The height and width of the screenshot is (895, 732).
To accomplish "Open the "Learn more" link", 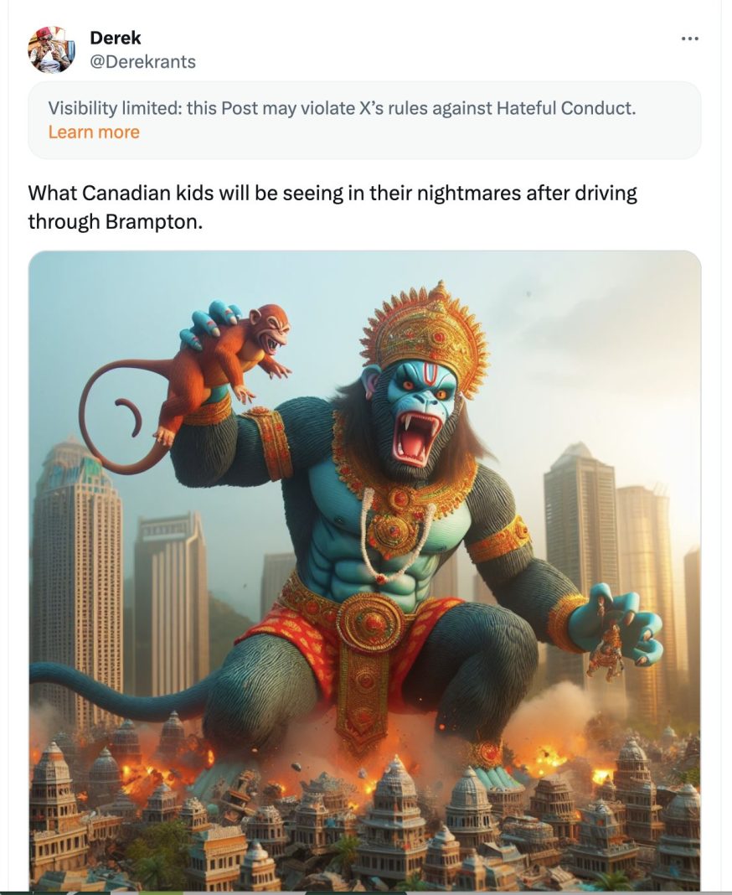I will 94,132.
